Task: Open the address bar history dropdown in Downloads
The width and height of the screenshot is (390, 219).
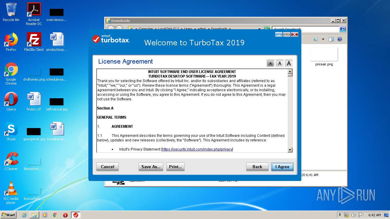Action: point(259,29)
